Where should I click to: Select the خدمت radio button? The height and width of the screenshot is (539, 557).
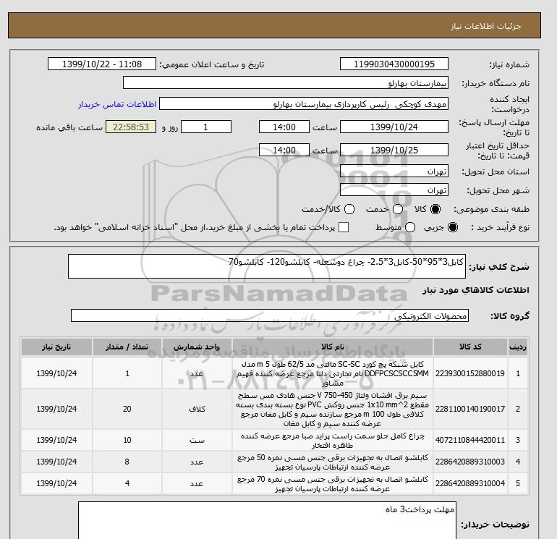click(398, 209)
